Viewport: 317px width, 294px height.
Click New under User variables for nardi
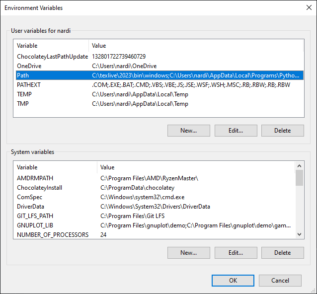coord(189,131)
